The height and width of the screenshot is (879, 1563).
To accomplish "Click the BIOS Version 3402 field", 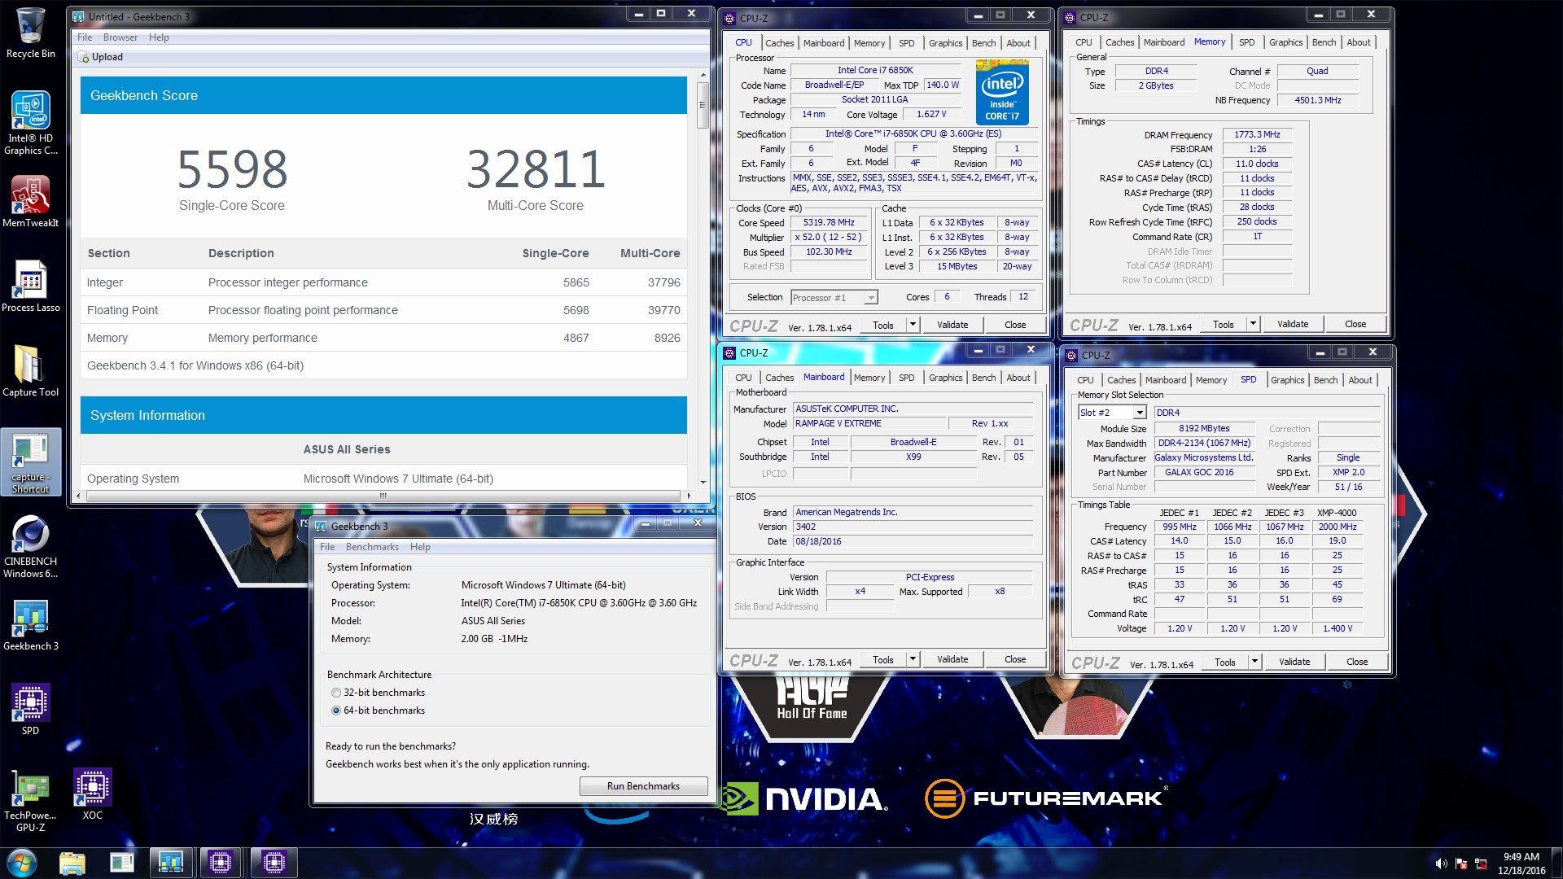I will pos(913,527).
